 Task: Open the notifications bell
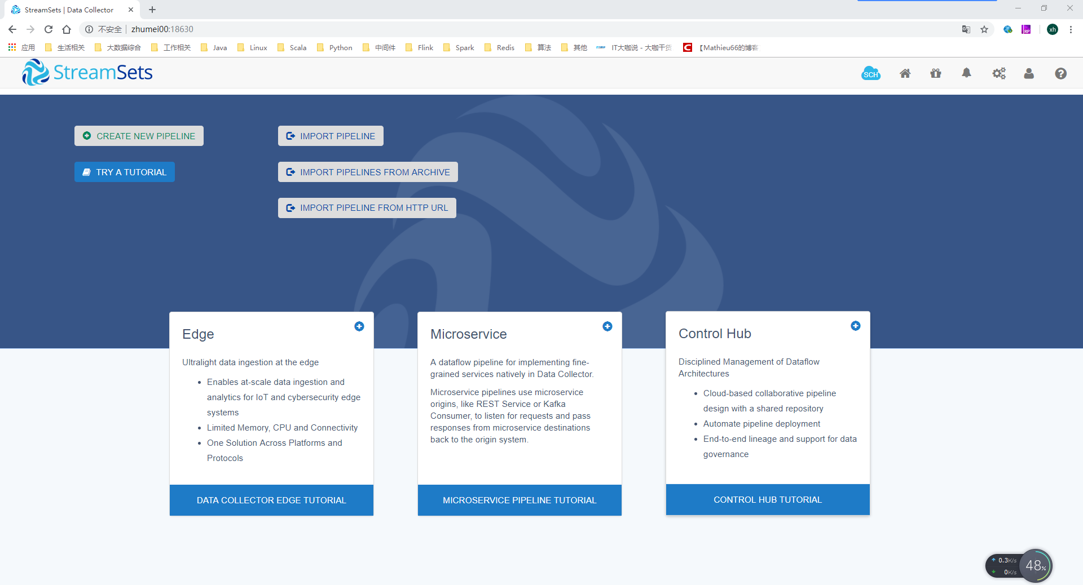966,73
